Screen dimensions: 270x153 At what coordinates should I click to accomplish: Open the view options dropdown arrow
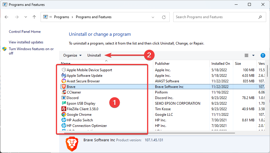tap(253, 55)
